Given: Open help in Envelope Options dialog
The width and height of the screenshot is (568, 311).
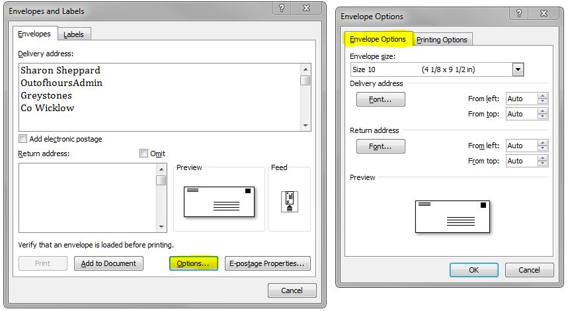Looking at the screenshot, I should point(518,13).
